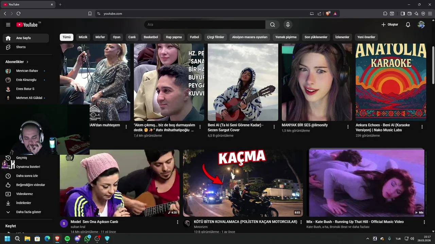Choose the Çizgi filmler chip
Image resolution: width=435 pixels, height=244 pixels.
pos(215,37)
